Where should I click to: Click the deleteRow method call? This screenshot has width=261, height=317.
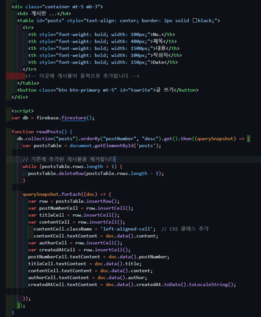(71, 174)
